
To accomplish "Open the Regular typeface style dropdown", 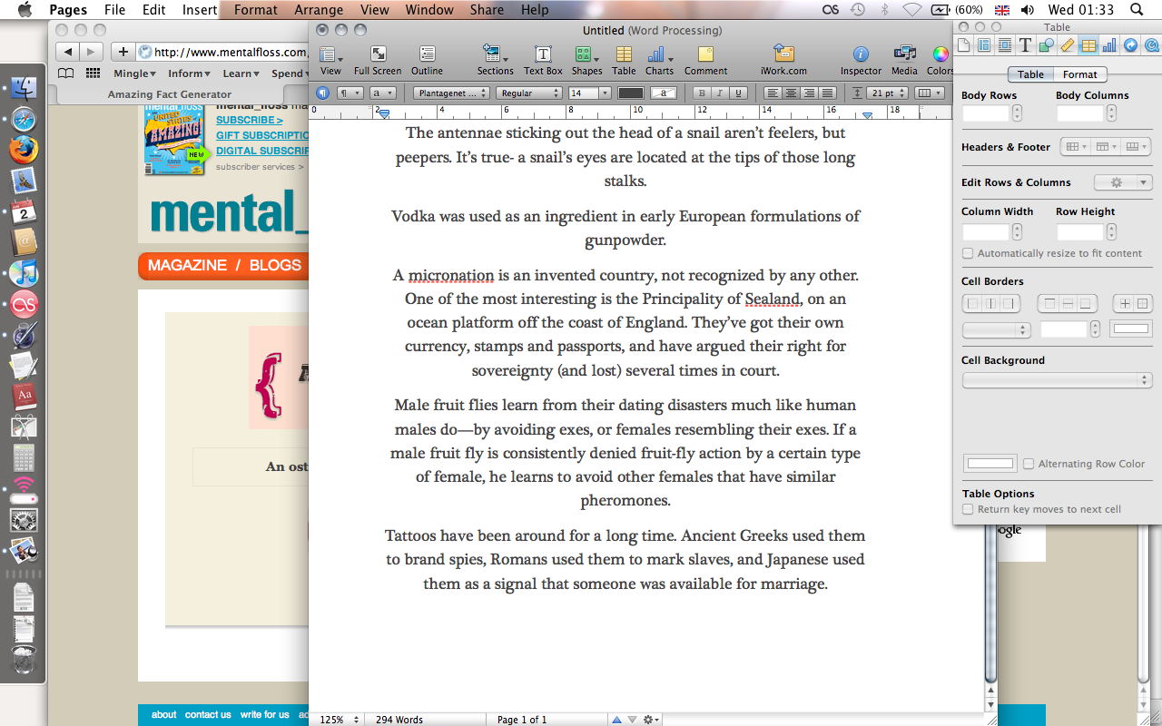I will pyautogui.click(x=529, y=93).
